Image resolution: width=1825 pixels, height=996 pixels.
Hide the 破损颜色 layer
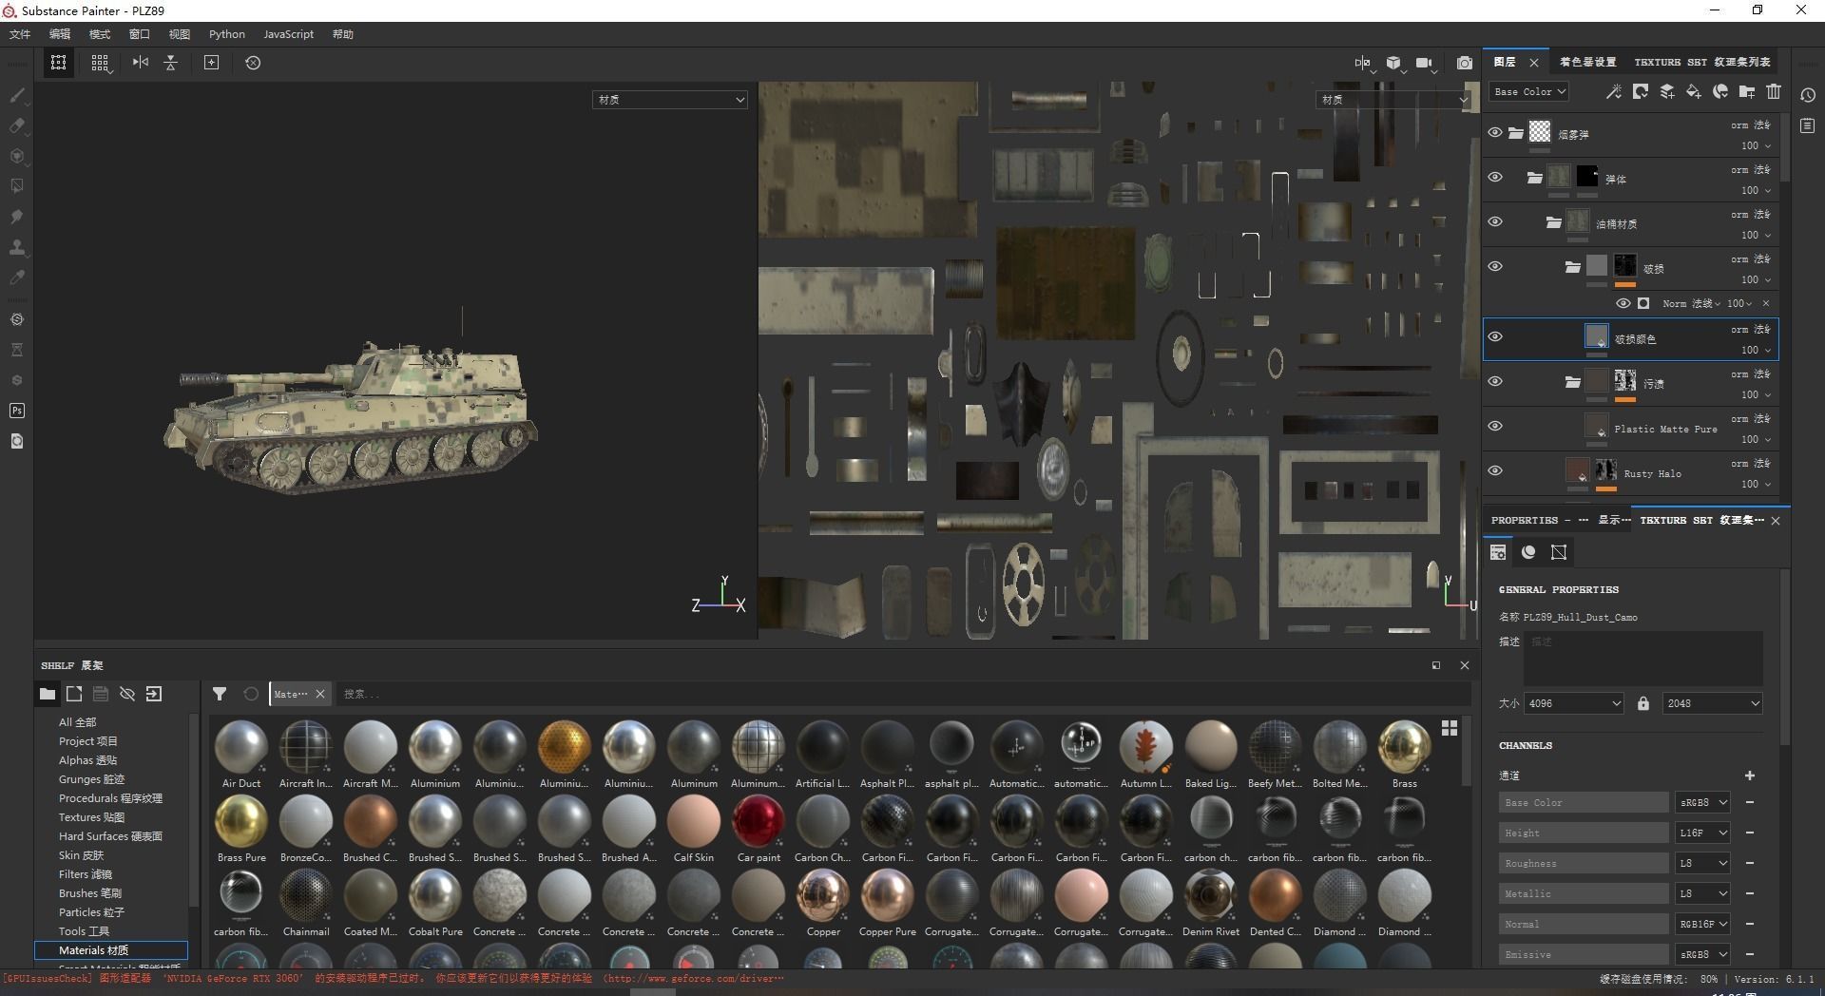click(x=1495, y=337)
